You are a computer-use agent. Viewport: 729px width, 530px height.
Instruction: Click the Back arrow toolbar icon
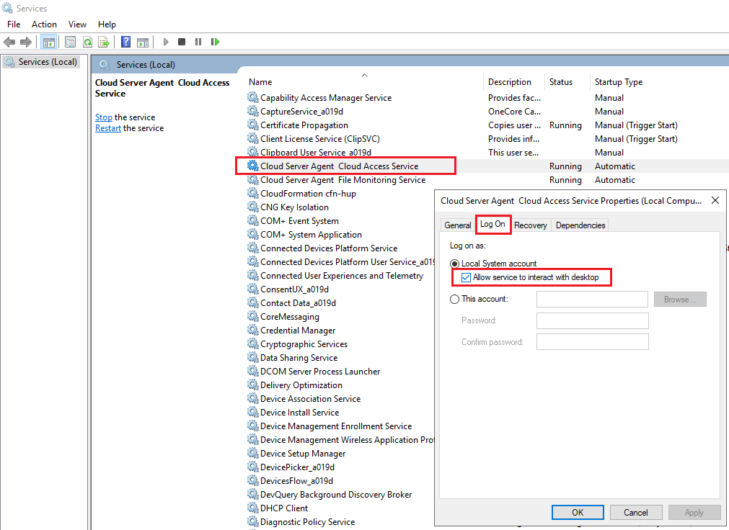[x=9, y=42]
